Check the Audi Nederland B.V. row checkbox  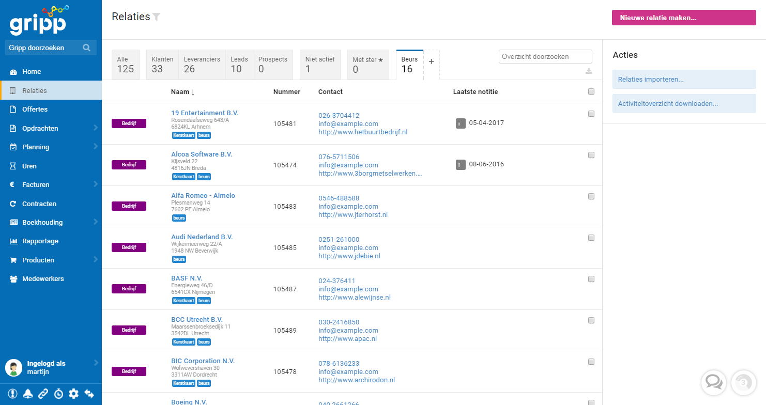(591, 238)
